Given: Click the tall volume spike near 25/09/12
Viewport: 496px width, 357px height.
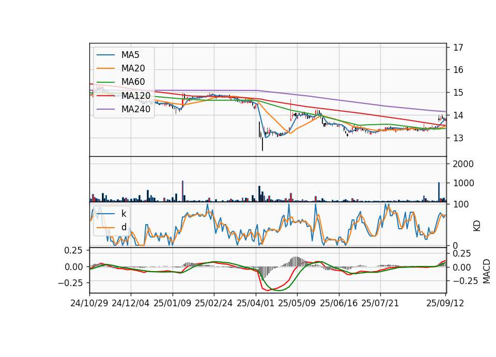Looking at the screenshot, I should tap(439, 192).
